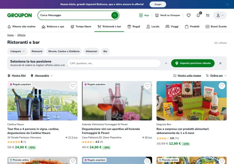Click Mostra sulla mappa link
The image size is (234, 164).
click(187, 76)
